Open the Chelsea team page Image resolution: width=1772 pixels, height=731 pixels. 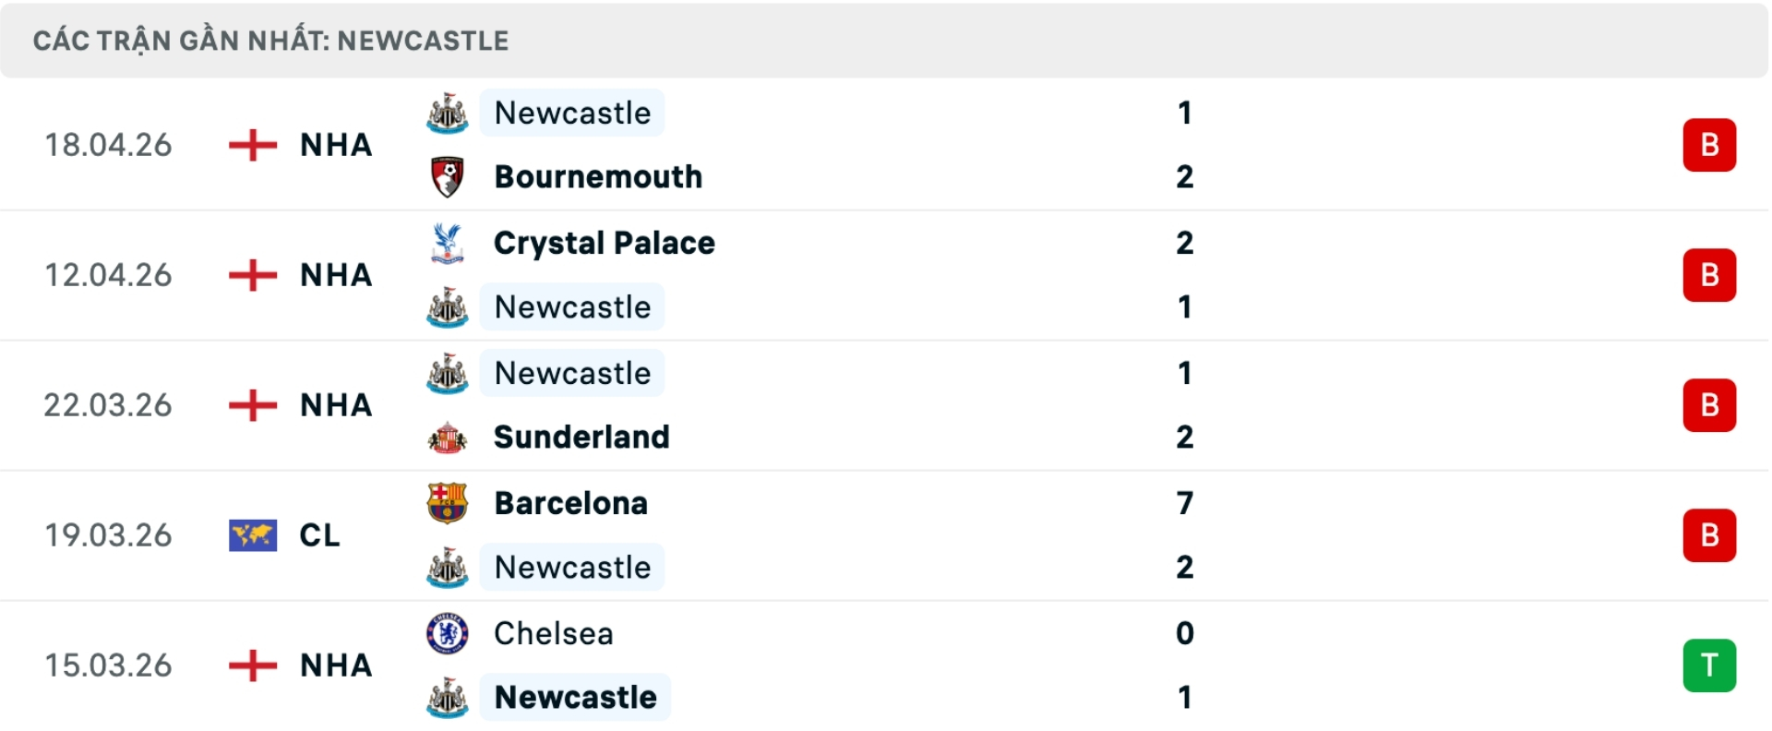tap(553, 633)
